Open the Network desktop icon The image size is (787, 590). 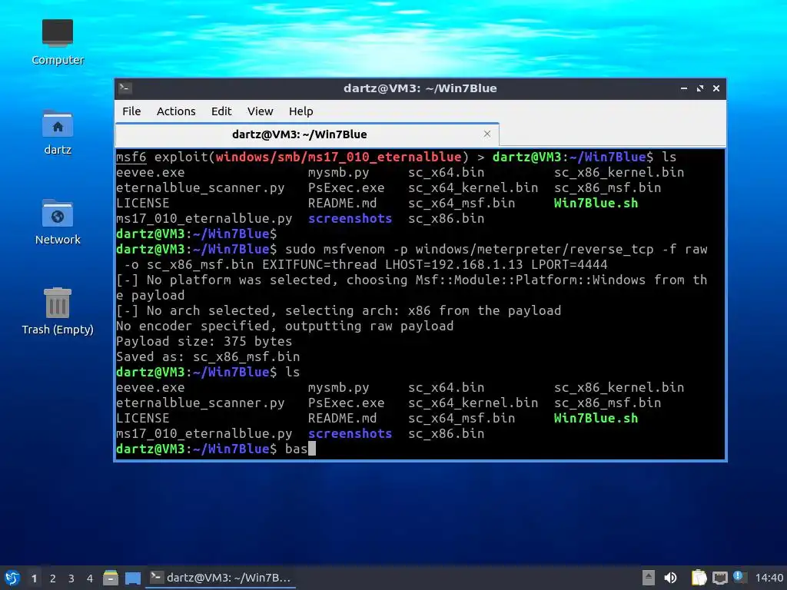click(x=57, y=222)
